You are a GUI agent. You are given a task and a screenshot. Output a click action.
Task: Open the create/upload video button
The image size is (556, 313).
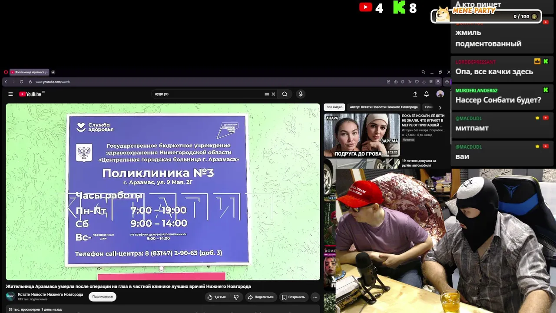(415, 94)
